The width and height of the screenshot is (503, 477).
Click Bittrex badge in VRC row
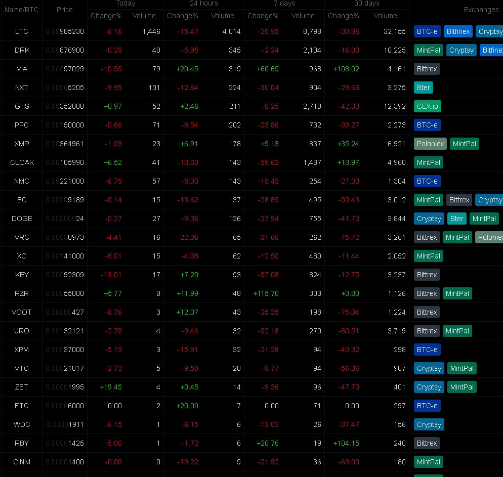click(x=427, y=237)
